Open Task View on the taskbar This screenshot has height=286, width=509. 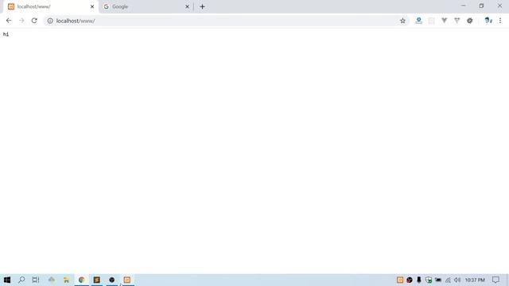click(x=36, y=280)
